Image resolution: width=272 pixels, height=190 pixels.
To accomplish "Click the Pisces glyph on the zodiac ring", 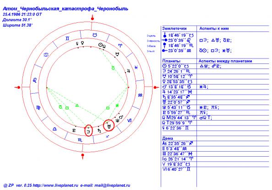I will coord(136,68).
